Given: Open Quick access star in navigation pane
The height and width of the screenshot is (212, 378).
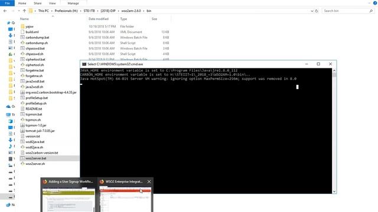Looking at the screenshot, I should (x=9, y=23).
